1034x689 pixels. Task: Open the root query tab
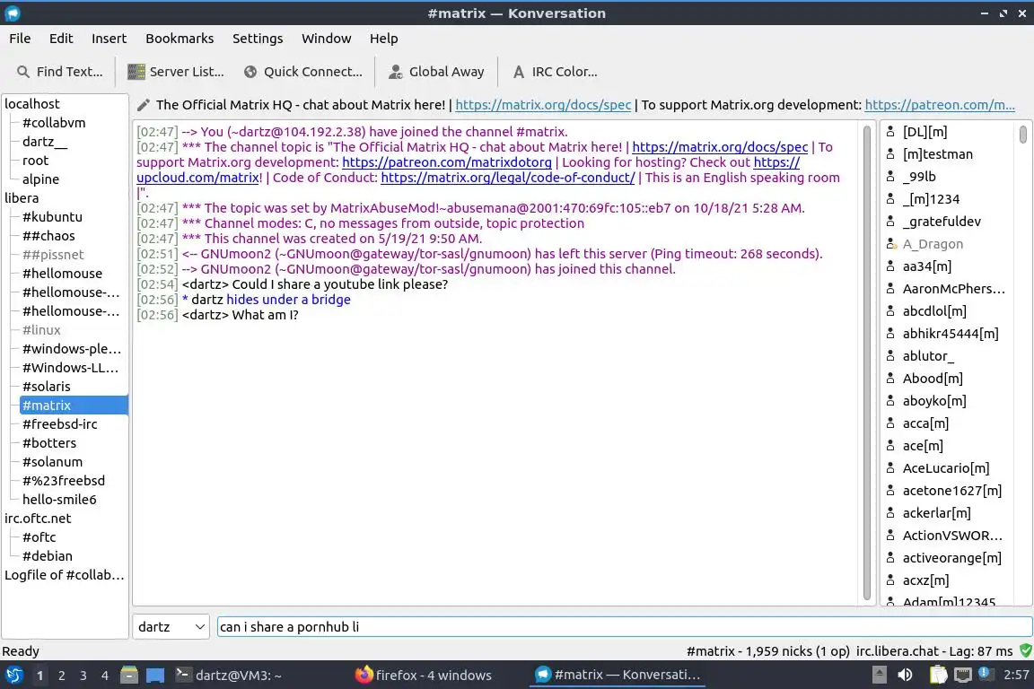point(35,161)
